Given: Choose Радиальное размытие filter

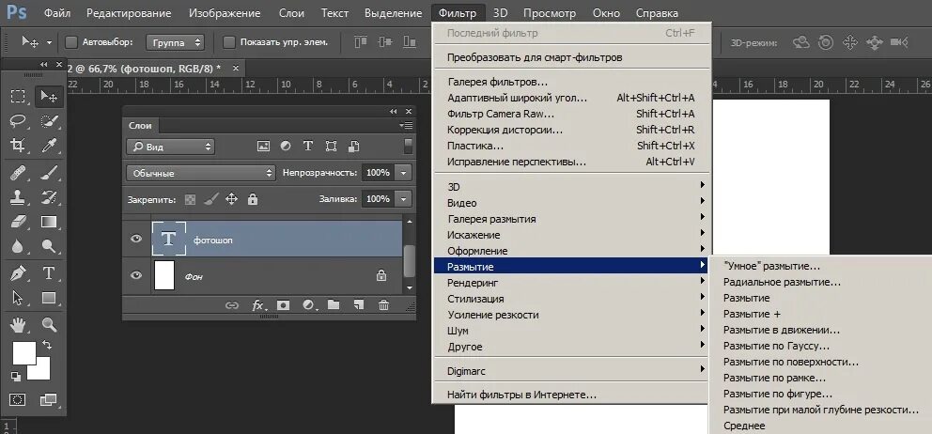Looking at the screenshot, I should click(782, 282).
